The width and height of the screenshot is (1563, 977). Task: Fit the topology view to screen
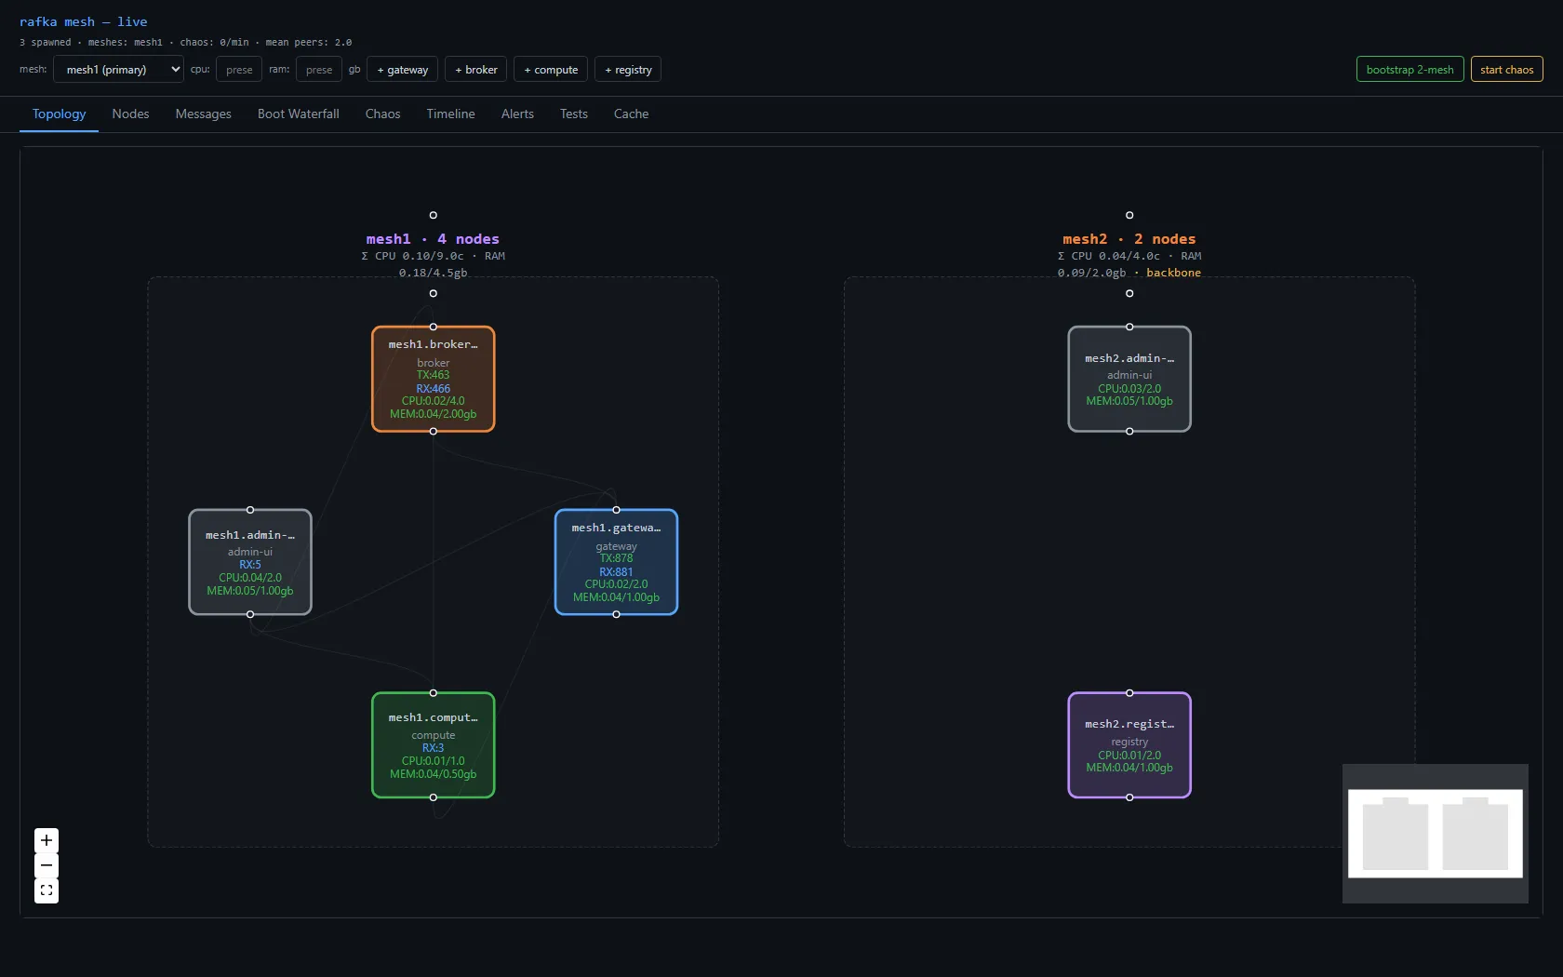click(x=47, y=890)
